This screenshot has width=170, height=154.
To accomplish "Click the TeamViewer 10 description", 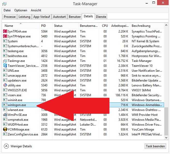I will click(142, 66).
